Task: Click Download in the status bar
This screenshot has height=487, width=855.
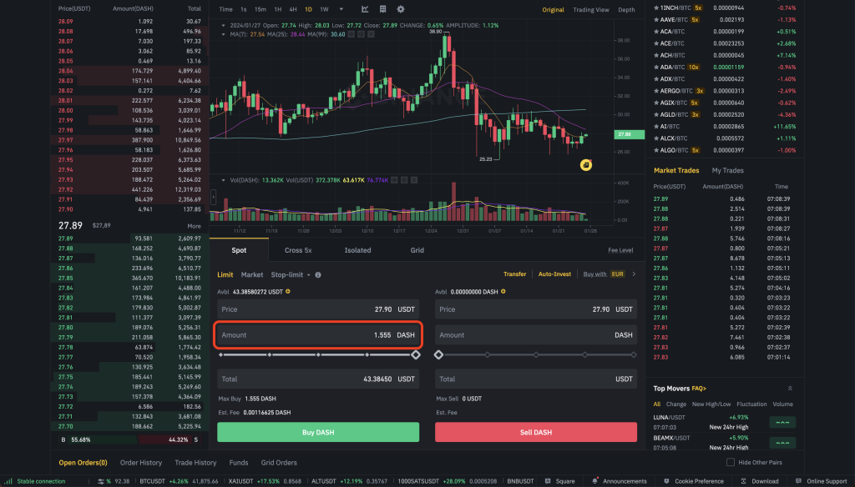Action: [x=759, y=481]
